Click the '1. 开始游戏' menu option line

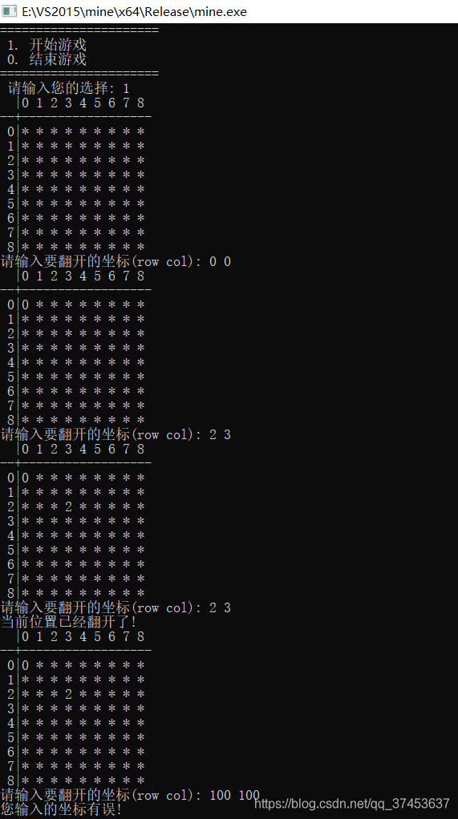(47, 45)
